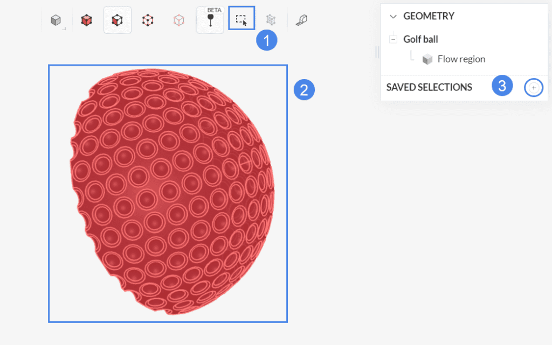Select the faded vertex selection icon
Screen dimensions: 552x345
coord(178,19)
